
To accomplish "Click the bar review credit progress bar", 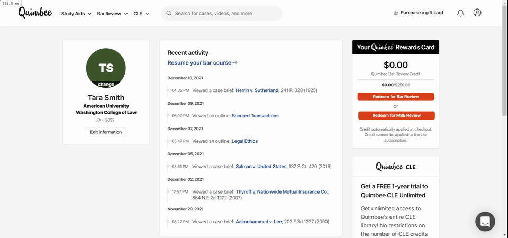I will [x=396, y=79].
